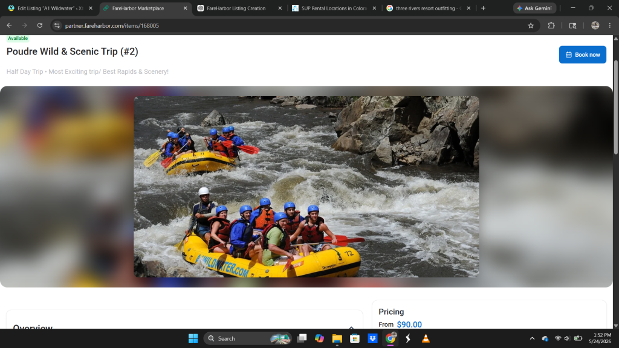The height and width of the screenshot is (348, 619).
Task: Close the FareHarbor Marketplace tab
Action: [185, 8]
